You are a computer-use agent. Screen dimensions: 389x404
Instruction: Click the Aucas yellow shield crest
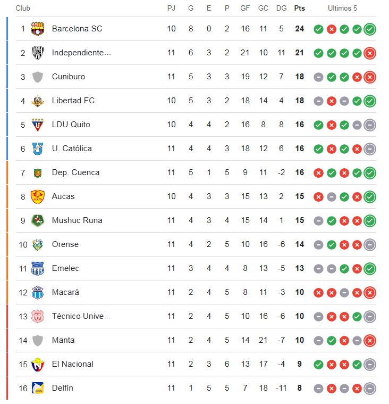pos(38,196)
